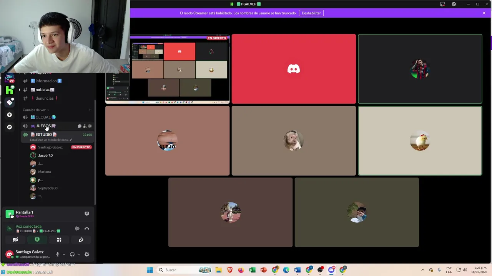Open Santiago Galvez user panel profile
The height and width of the screenshot is (276, 492).
[29, 254]
